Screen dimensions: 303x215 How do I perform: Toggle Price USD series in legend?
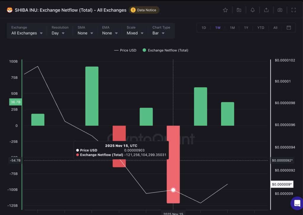click(125, 50)
